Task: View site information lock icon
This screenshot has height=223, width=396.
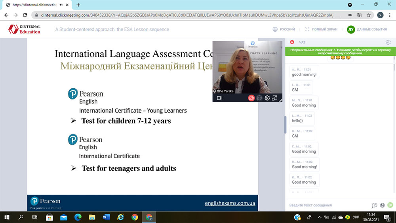Action: click(x=36, y=15)
